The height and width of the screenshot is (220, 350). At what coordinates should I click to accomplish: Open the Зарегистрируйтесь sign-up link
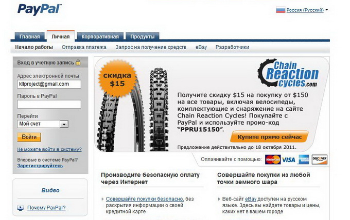[x=40, y=166]
